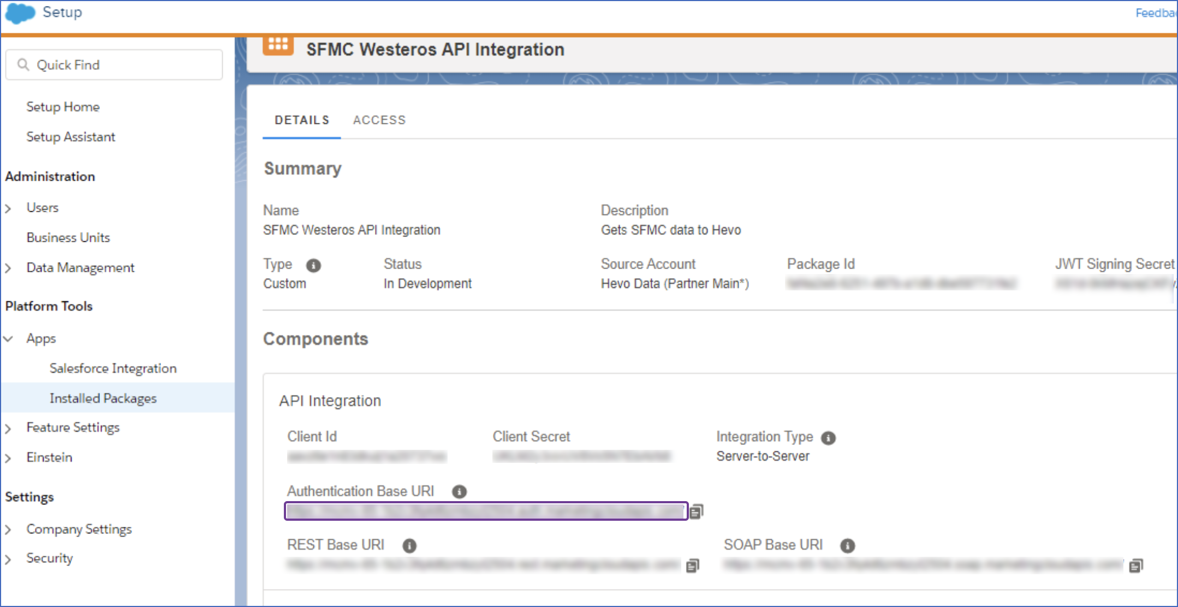
Task: Click the blurred JWT Signing Secret value
Action: coord(1116,284)
